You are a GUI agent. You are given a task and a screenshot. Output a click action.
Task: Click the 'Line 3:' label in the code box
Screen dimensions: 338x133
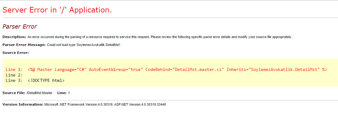pyautogui.click(x=14, y=81)
